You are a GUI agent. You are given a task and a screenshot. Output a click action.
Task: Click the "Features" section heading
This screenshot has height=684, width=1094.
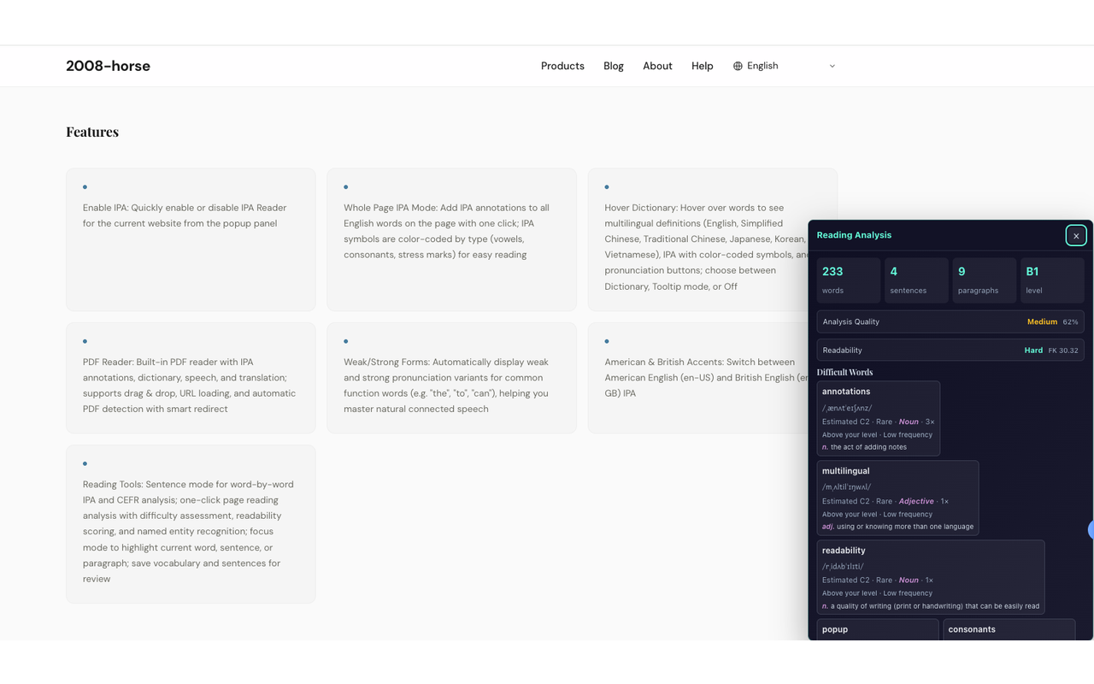pyautogui.click(x=92, y=132)
